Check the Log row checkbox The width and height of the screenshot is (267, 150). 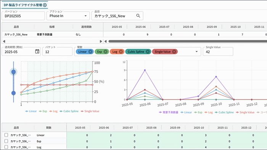coord(6,147)
